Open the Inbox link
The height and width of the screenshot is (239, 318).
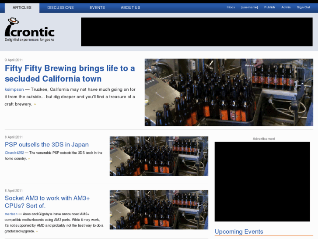[x=231, y=7]
